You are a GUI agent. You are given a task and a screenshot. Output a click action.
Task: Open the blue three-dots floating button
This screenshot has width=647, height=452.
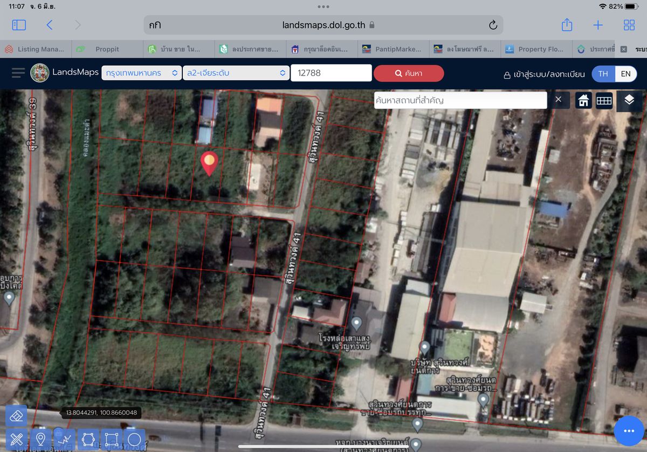629,431
